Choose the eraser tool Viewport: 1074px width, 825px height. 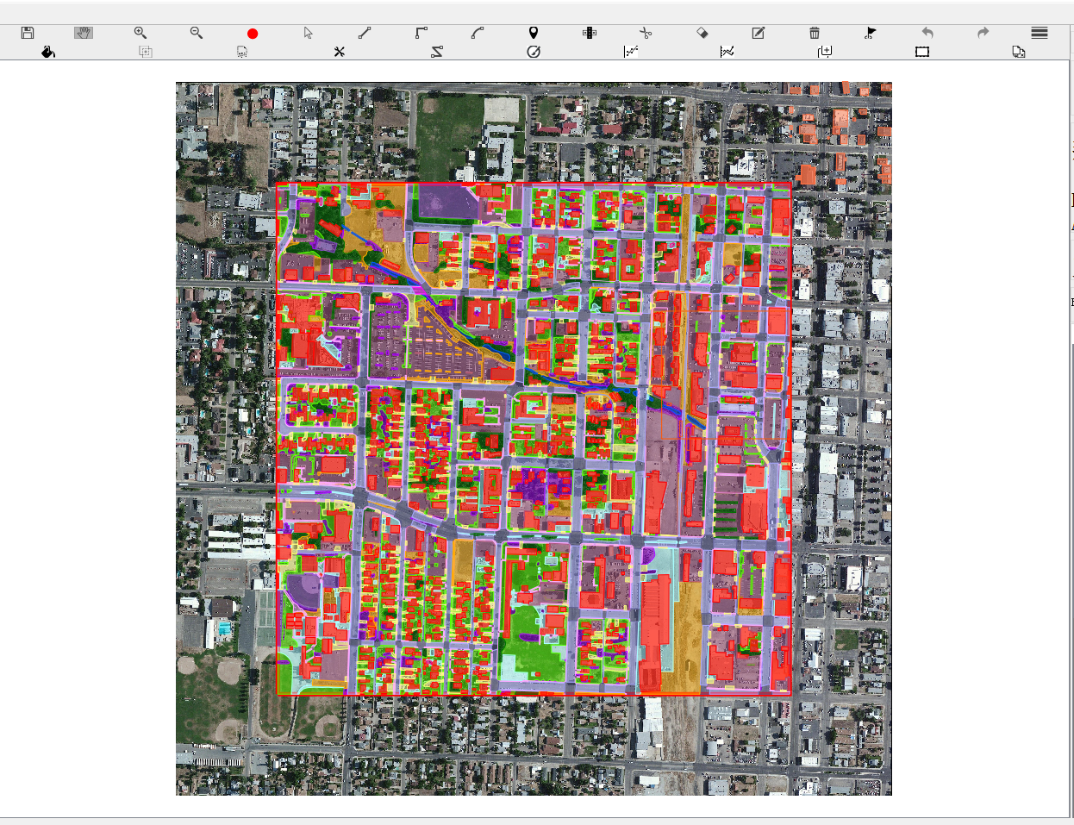point(702,33)
